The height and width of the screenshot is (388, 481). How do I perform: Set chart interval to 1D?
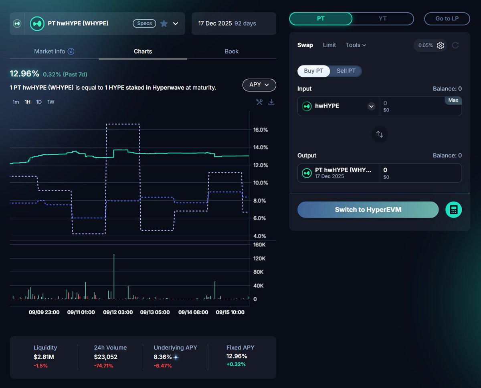[x=39, y=102]
